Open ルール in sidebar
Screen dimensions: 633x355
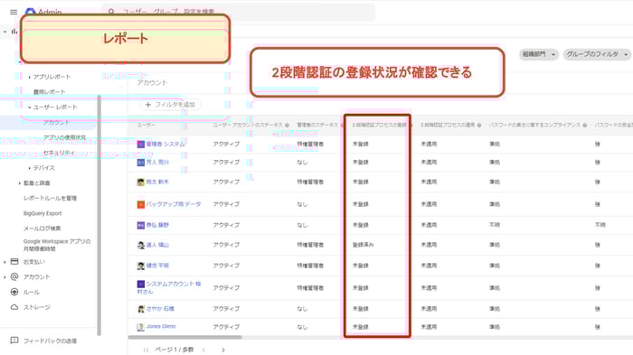[x=31, y=292]
